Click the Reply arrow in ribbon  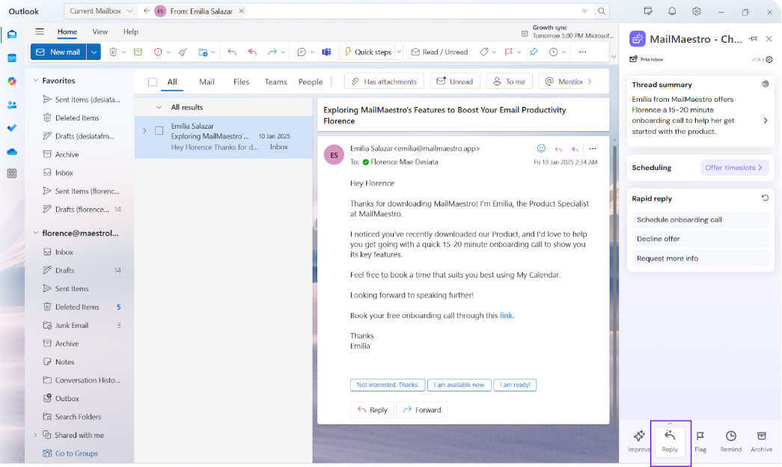pos(232,52)
